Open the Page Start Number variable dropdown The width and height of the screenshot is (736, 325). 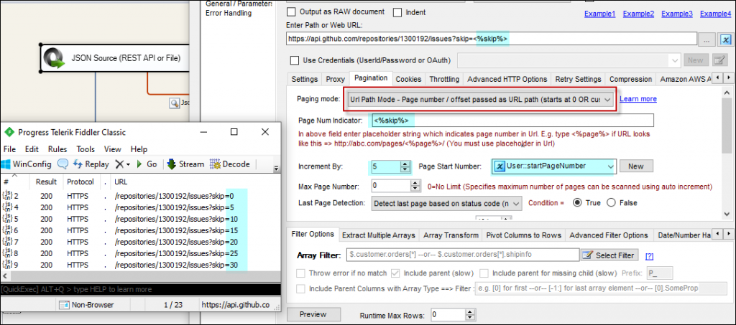click(609, 166)
